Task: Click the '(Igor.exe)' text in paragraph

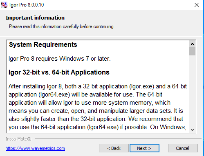Action: click(142, 86)
